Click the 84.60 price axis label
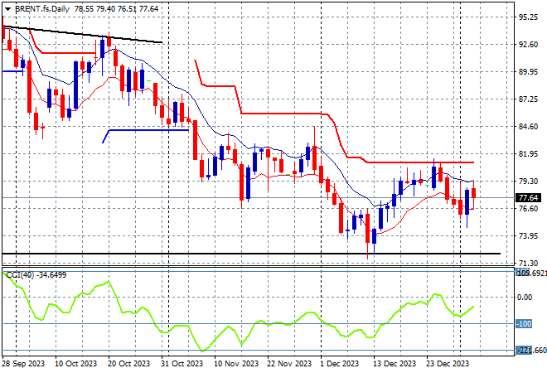This screenshot has width=547, height=373. pos(528,127)
